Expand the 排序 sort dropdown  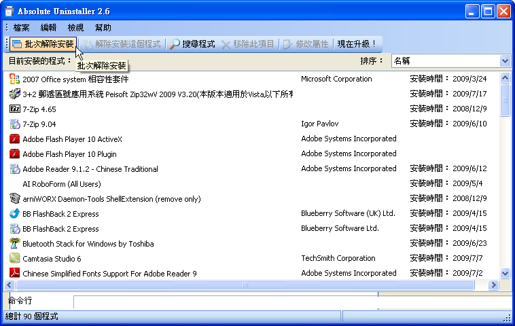point(504,61)
